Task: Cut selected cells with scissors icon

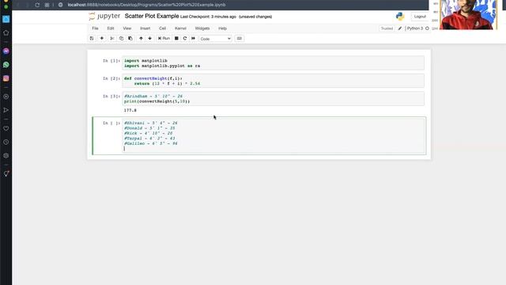Action: 112,39
